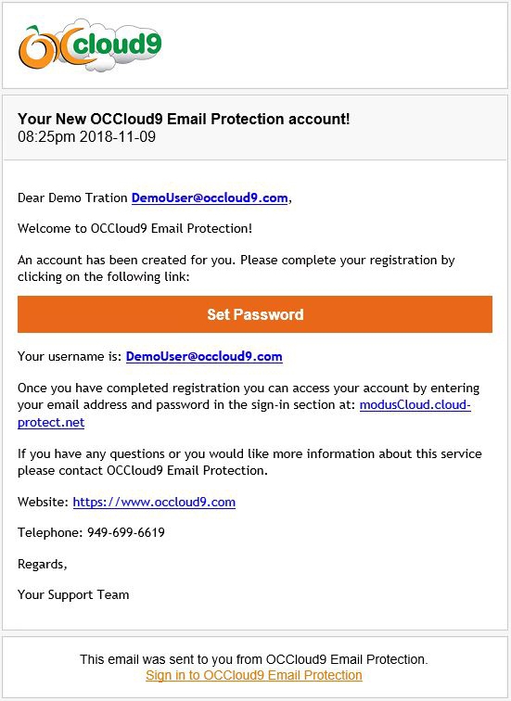Viewport: 511px width, 701px height.
Task: Follow the modusCloud.cloud-protect.net sign-in link
Action: click(244, 414)
